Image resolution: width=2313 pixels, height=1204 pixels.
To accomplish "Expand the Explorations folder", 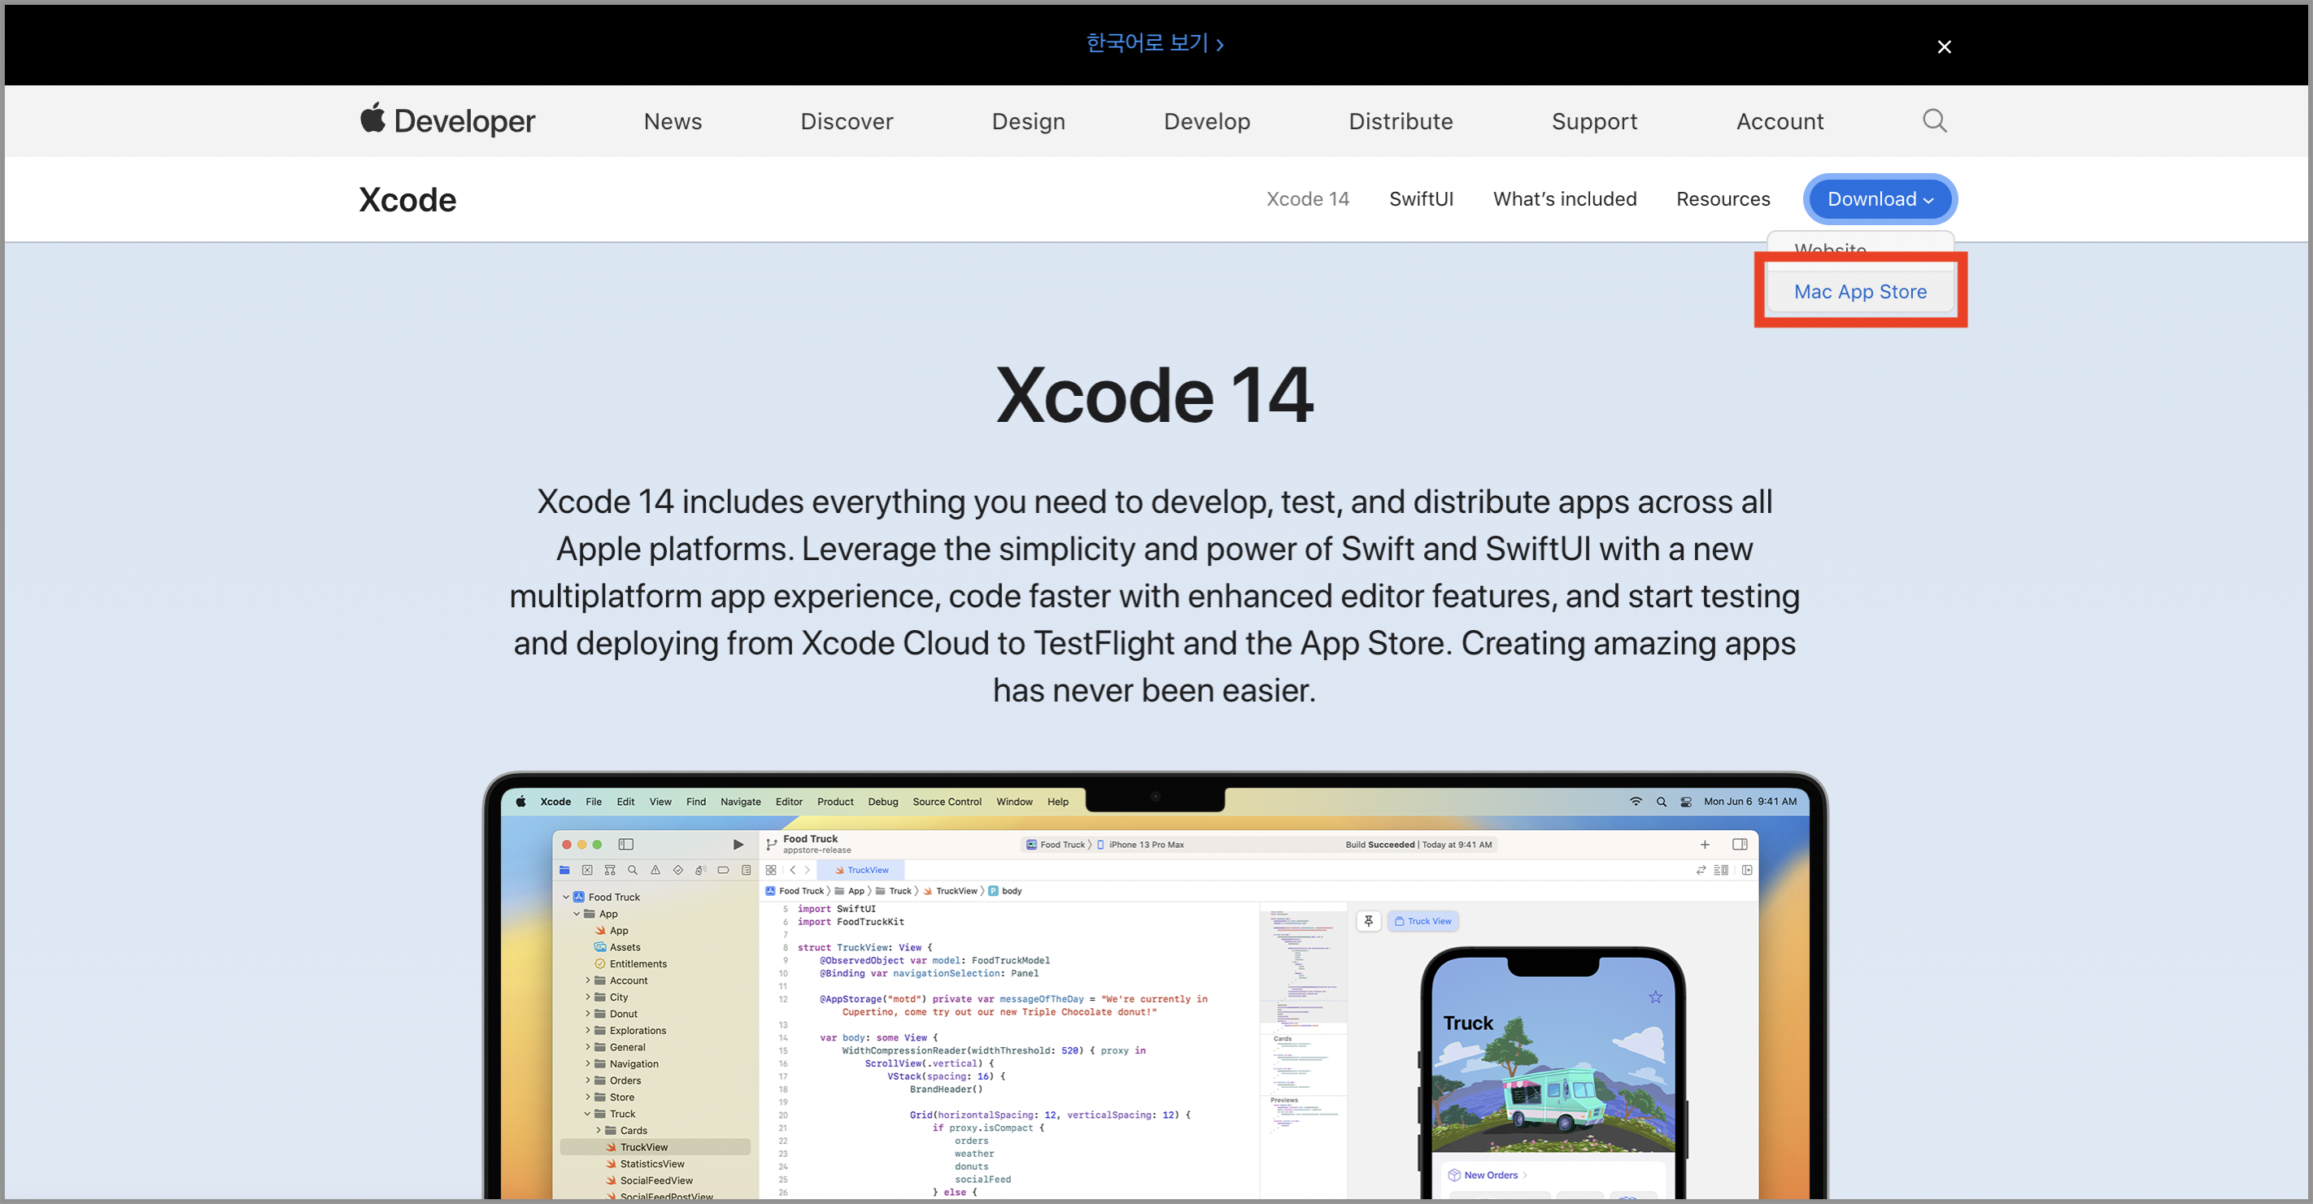I will 587,1031.
